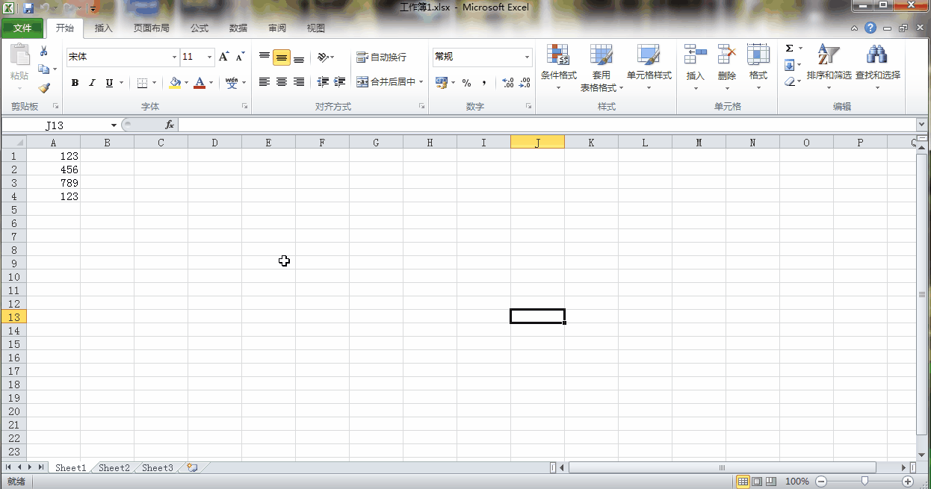Open the Name Box dropdown arrow

pos(114,125)
